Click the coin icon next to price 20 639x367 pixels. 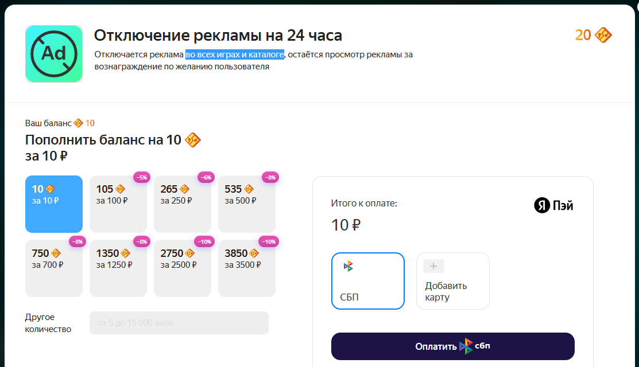pyautogui.click(x=603, y=35)
